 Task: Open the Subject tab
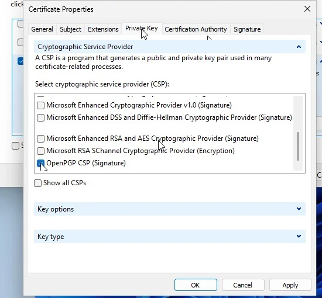click(70, 29)
